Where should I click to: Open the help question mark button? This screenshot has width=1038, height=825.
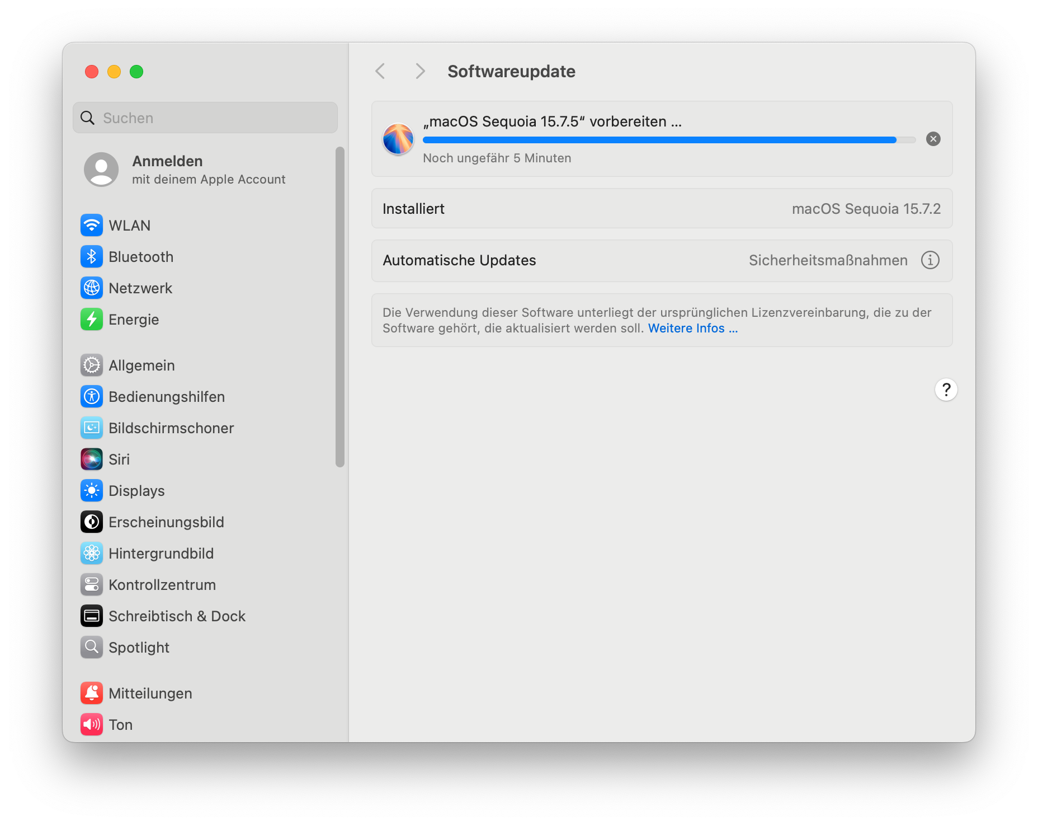(946, 390)
